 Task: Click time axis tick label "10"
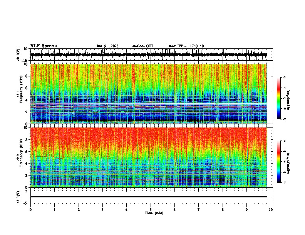point(271,210)
